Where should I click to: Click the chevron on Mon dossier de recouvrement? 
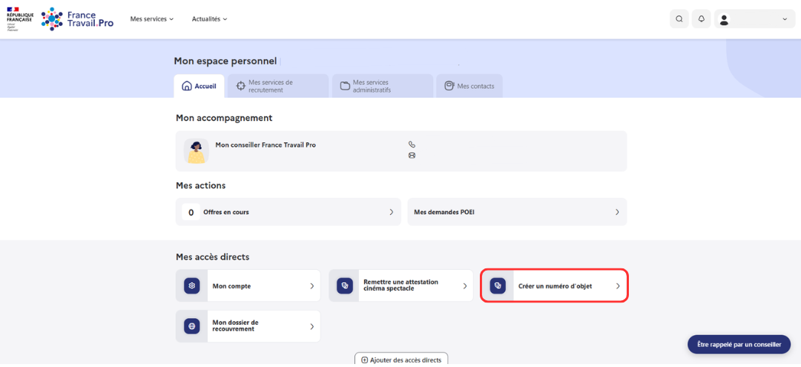[311, 326]
